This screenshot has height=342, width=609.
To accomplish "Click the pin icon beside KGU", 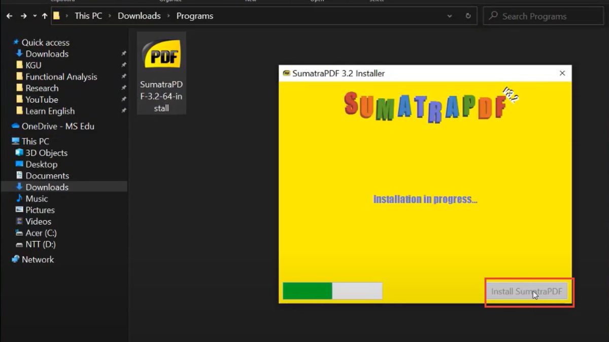I will point(123,65).
